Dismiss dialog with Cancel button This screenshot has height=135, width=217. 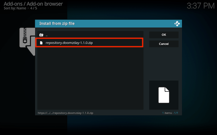click(x=164, y=44)
